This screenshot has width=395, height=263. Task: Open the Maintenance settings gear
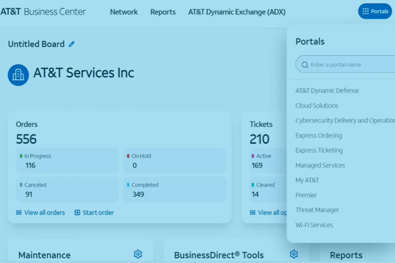pyautogui.click(x=138, y=254)
